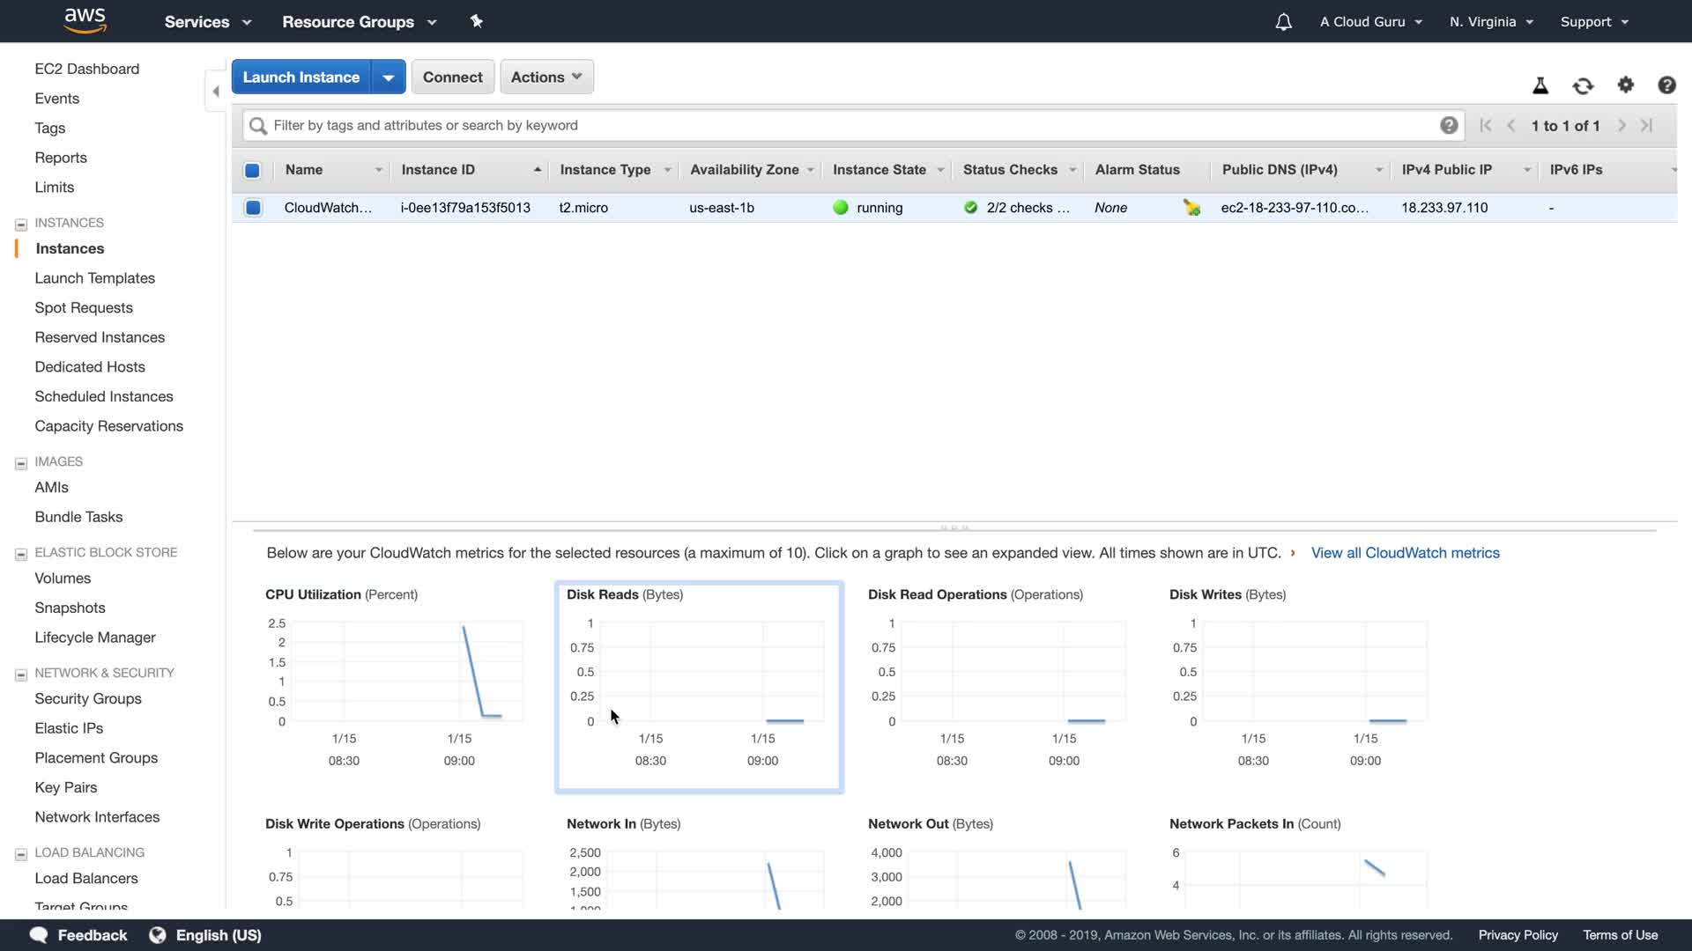This screenshot has width=1692, height=951.
Task: Open the Actions dropdown
Action: [x=546, y=77]
